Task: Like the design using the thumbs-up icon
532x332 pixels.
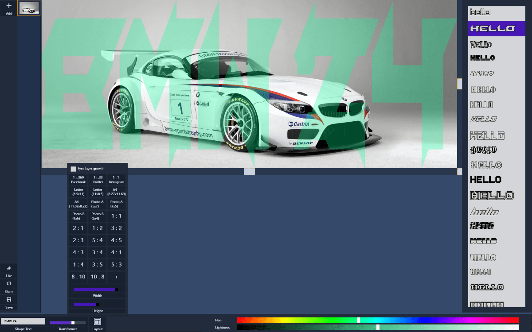Action: pos(9,269)
